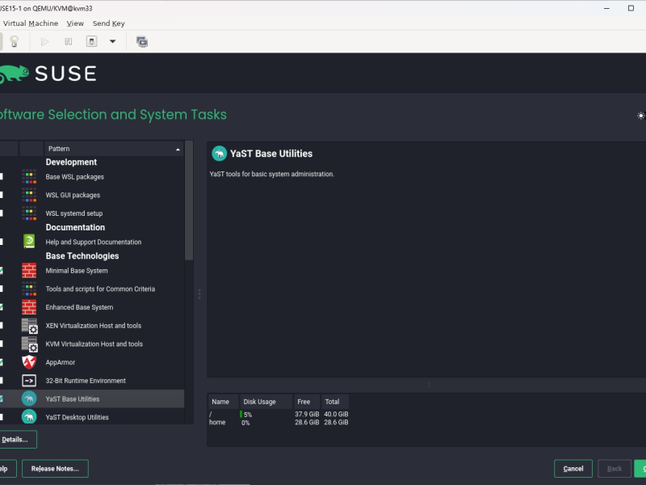Open the Release Notes... button
Viewport: 646px width, 485px height.
coord(55,469)
